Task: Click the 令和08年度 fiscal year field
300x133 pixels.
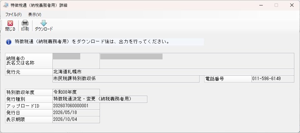Action: tap(76, 92)
